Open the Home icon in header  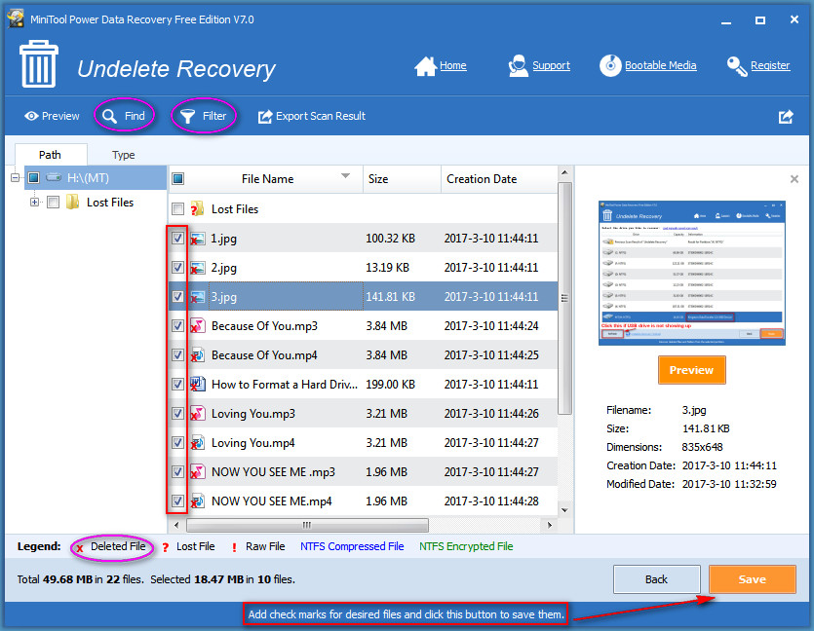[425, 66]
